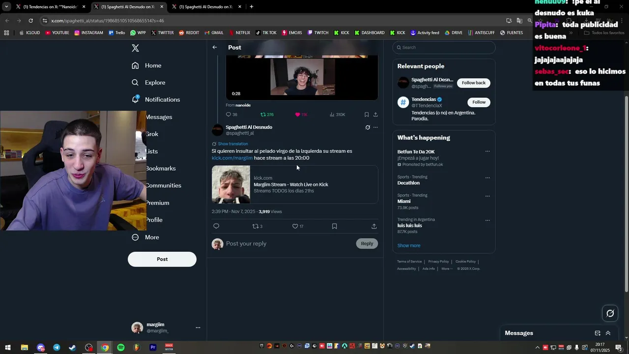629x354 pixels.
Task: Like the main post with 17 likes
Action: 298,226
